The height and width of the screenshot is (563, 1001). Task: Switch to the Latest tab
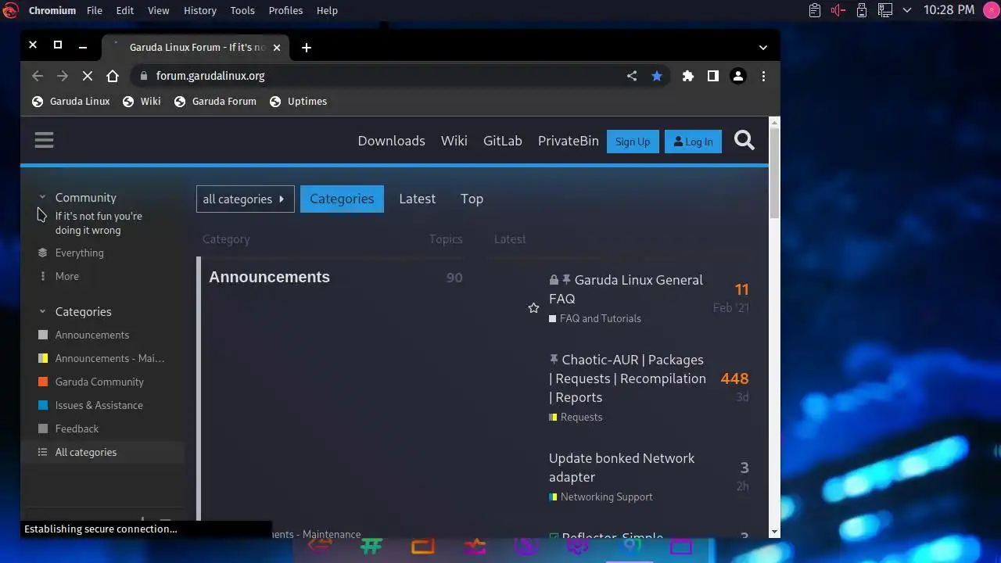click(417, 199)
